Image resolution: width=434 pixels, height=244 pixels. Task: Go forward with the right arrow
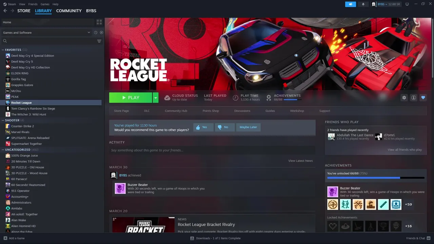12,11
